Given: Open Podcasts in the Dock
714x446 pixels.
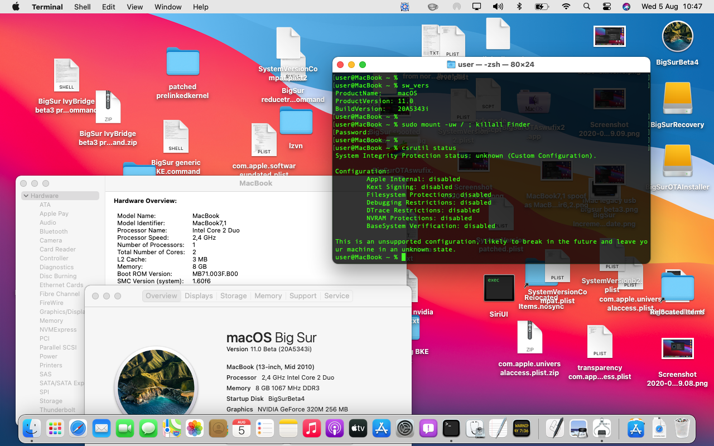Looking at the screenshot, I should 335,428.
